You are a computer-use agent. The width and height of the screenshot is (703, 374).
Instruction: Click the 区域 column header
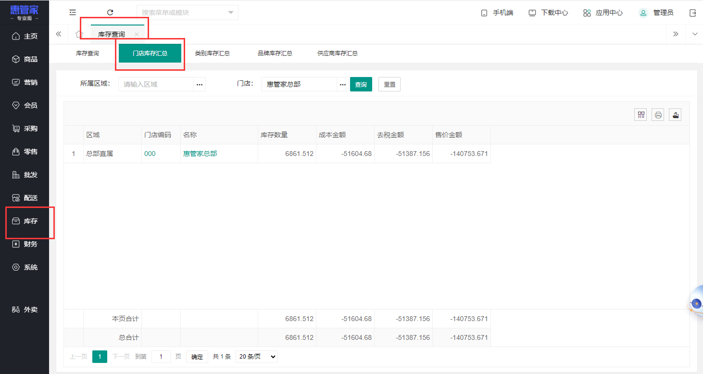coord(113,135)
